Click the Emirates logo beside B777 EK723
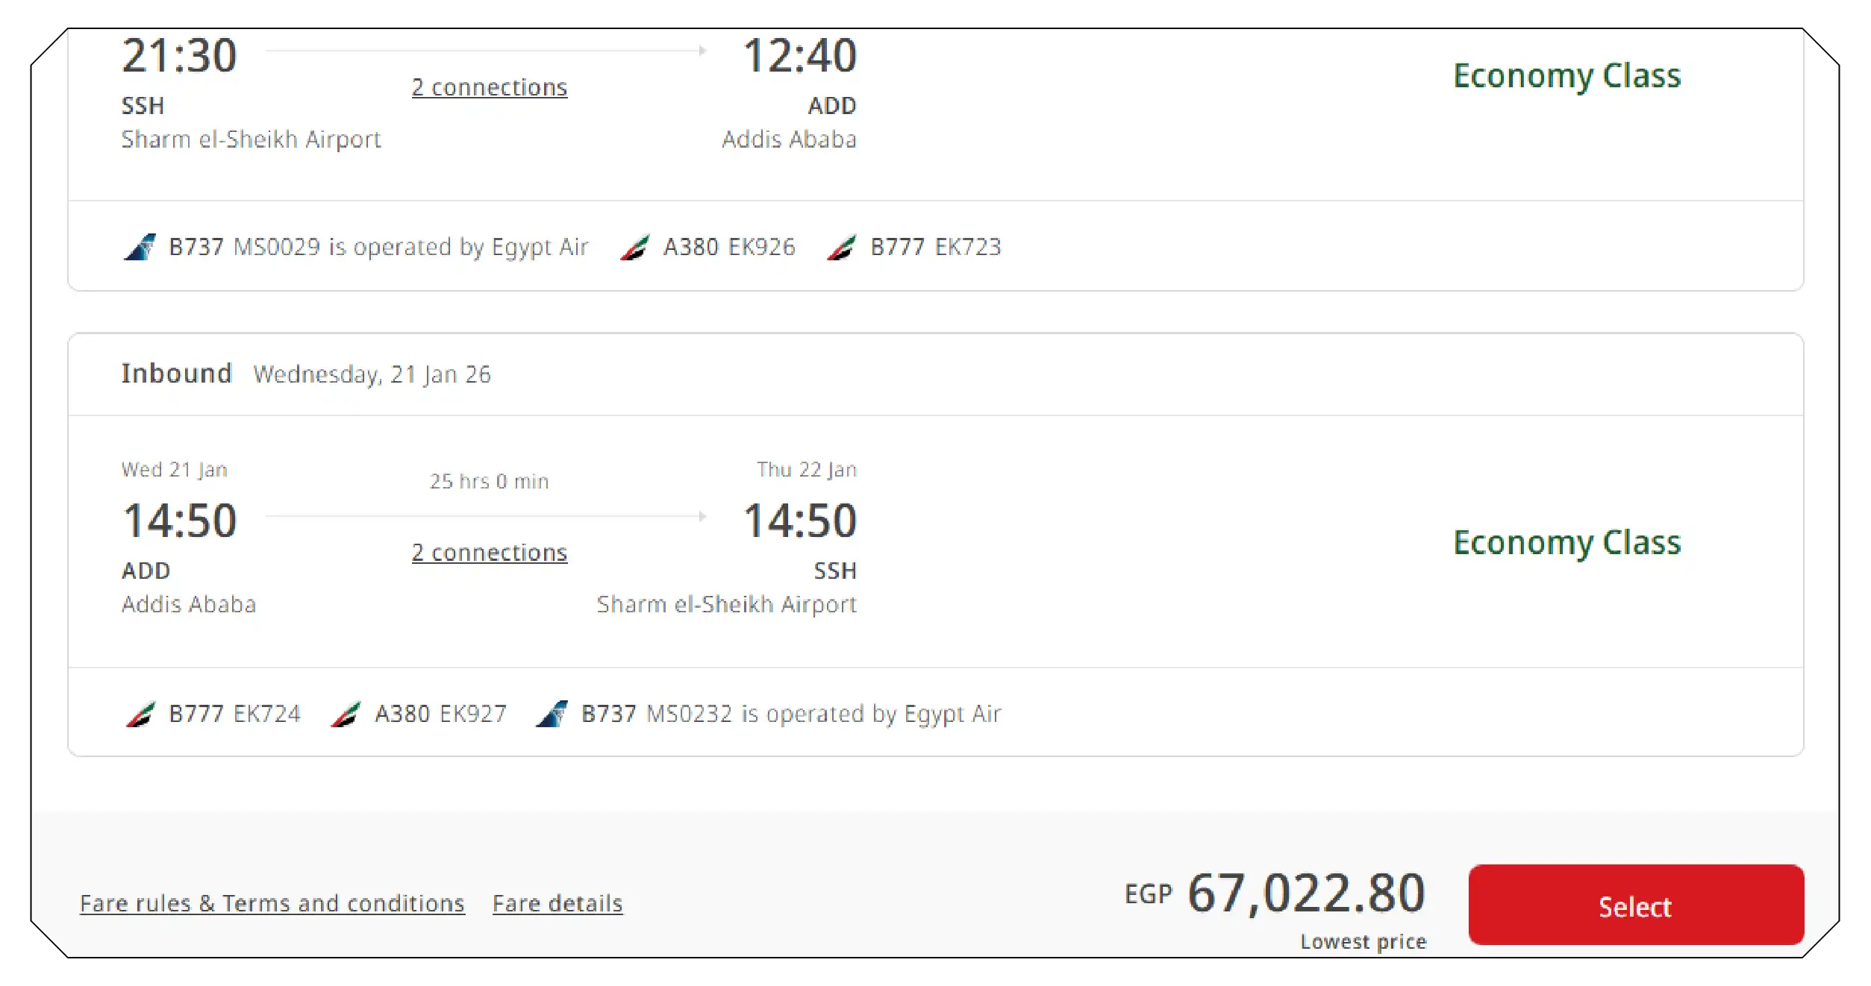Viewport: 1871px width, 986px height. [843, 246]
